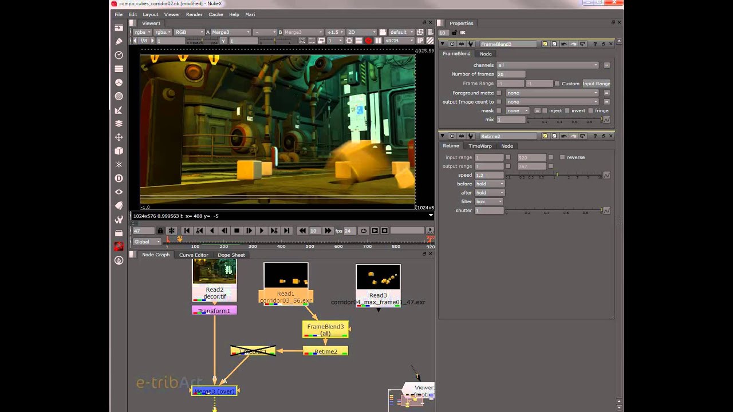The height and width of the screenshot is (412, 733).
Task: Click FrameBlend3 panel wrench icon
Action: pos(471,44)
